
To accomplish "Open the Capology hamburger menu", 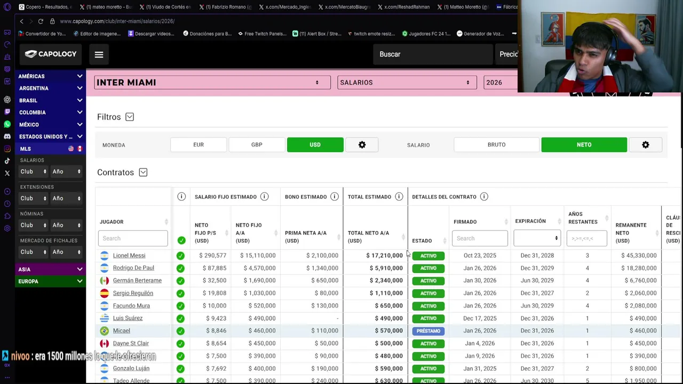I will 99,54.
